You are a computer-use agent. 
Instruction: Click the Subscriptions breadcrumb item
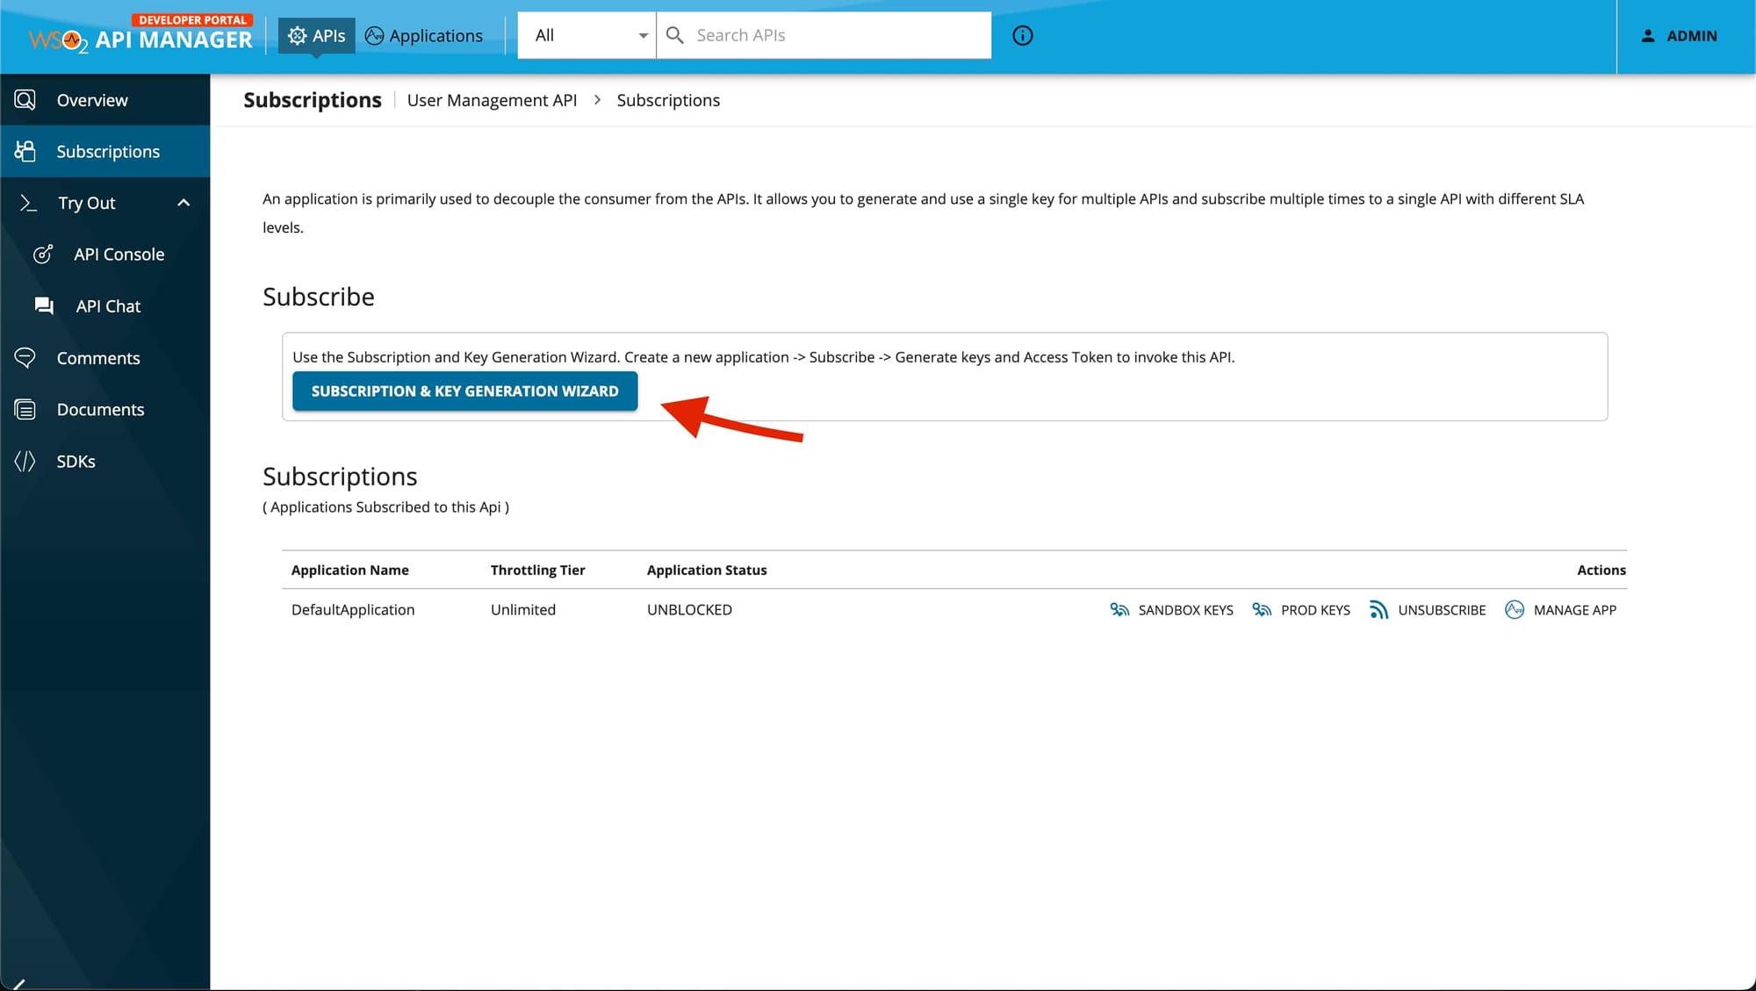click(x=668, y=100)
